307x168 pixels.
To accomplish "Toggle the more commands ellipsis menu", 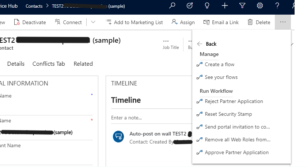I will 283,22.
